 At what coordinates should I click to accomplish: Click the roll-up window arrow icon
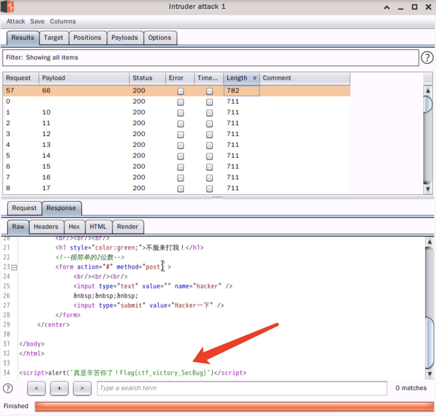[x=387, y=7]
